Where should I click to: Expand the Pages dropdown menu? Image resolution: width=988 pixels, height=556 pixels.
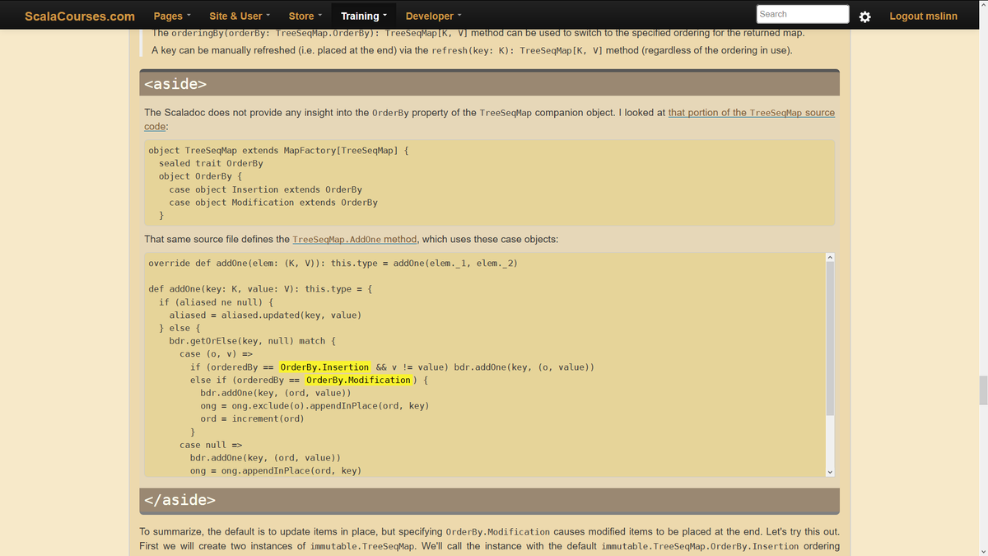tap(173, 16)
